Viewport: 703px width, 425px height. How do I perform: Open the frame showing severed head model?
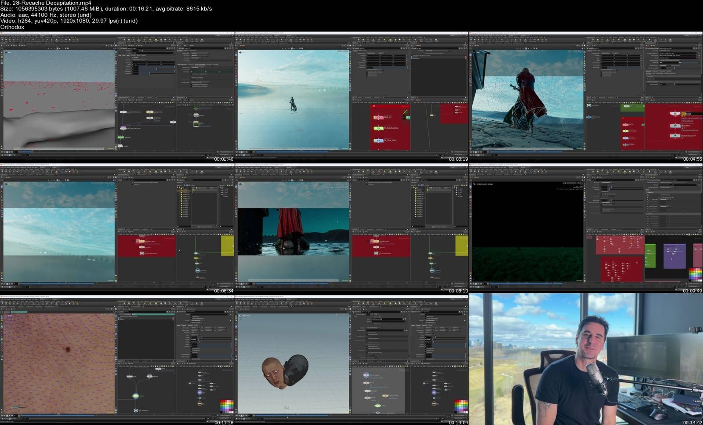pyautogui.click(x=351, y=360)
